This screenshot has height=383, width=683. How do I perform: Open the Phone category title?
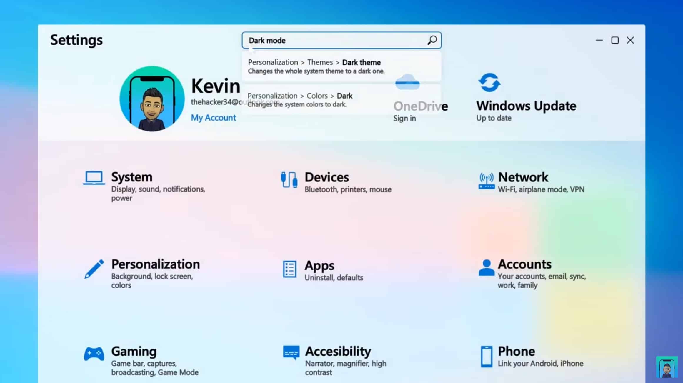click(x=516, y=351)
